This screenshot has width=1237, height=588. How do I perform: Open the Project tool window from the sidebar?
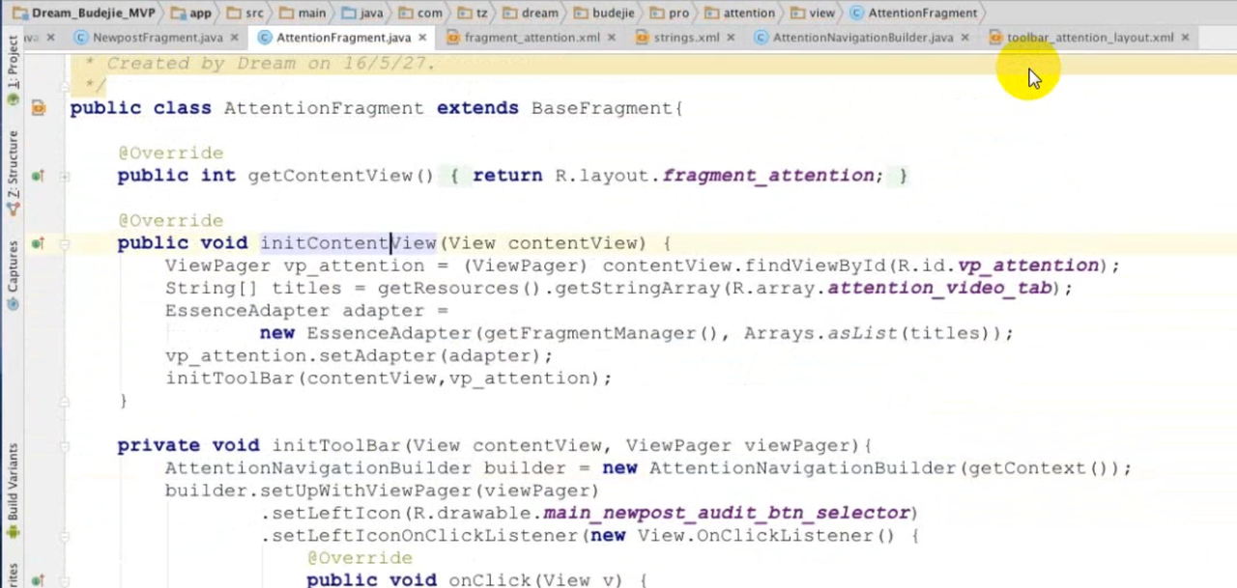13,70
